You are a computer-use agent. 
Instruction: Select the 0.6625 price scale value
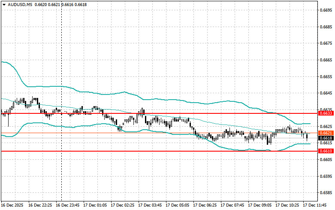point(326,127)
